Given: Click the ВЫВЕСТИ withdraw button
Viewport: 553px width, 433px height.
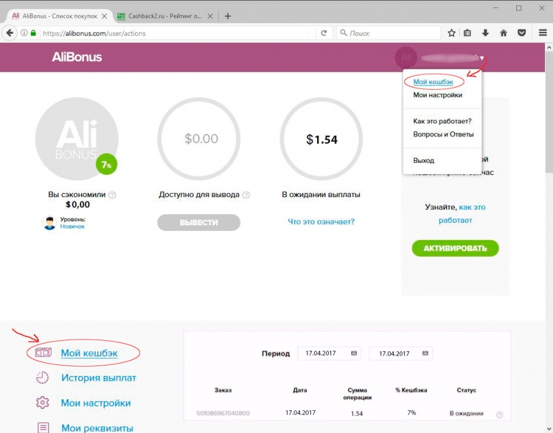Looking at the screenshot, I should tap(198, 222).
